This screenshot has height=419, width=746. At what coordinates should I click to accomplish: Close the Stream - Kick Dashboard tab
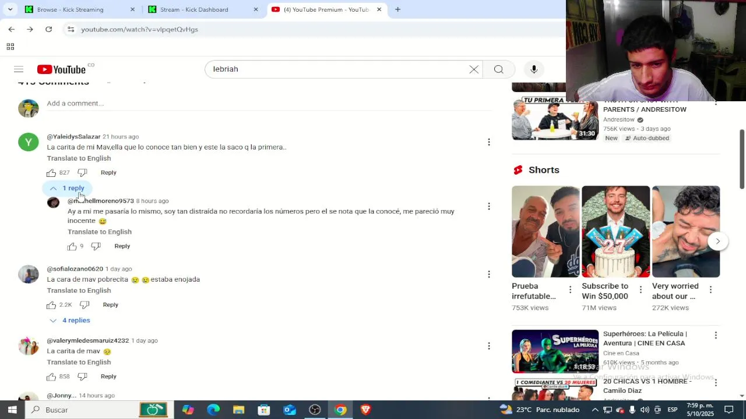coord(256,9)
